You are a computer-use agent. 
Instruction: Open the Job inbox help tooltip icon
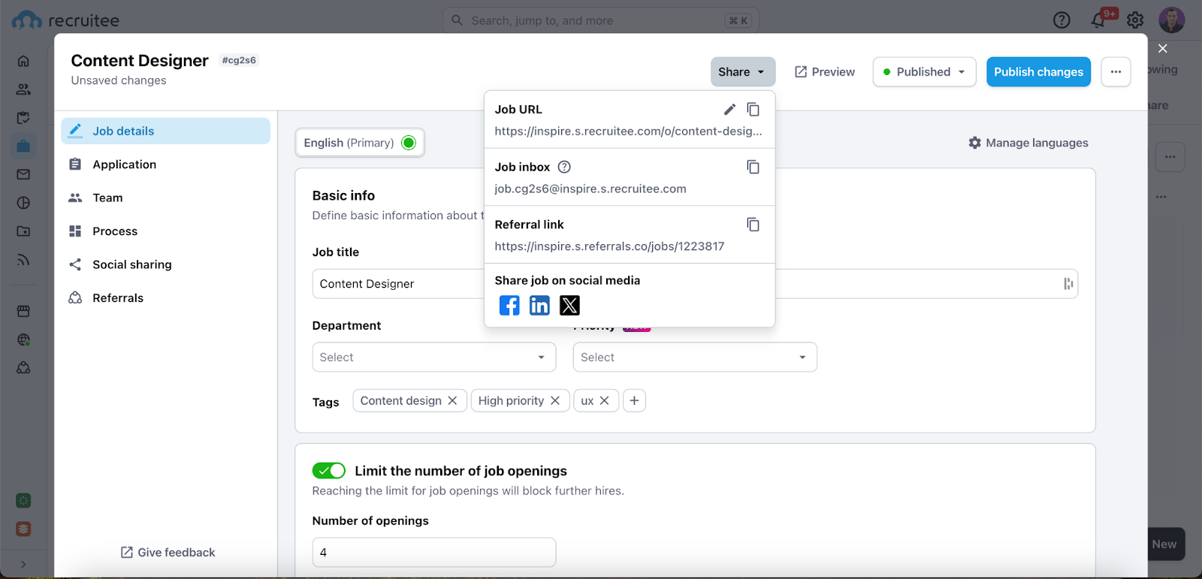[x=564, y=167]
